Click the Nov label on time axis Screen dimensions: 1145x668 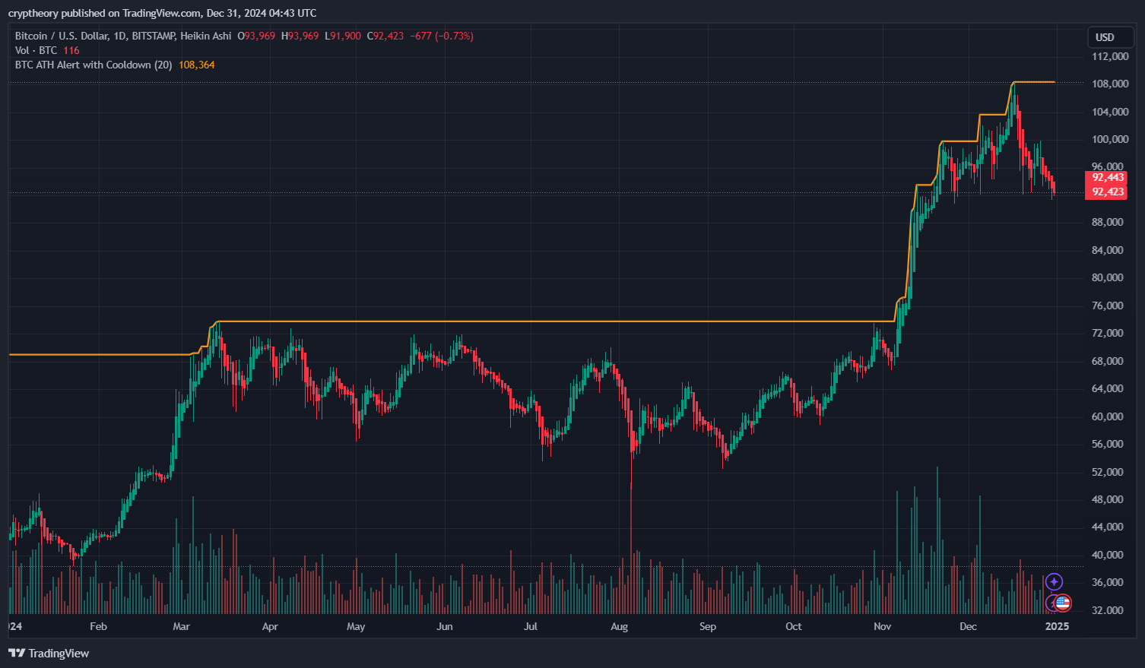tap(882, 626)
